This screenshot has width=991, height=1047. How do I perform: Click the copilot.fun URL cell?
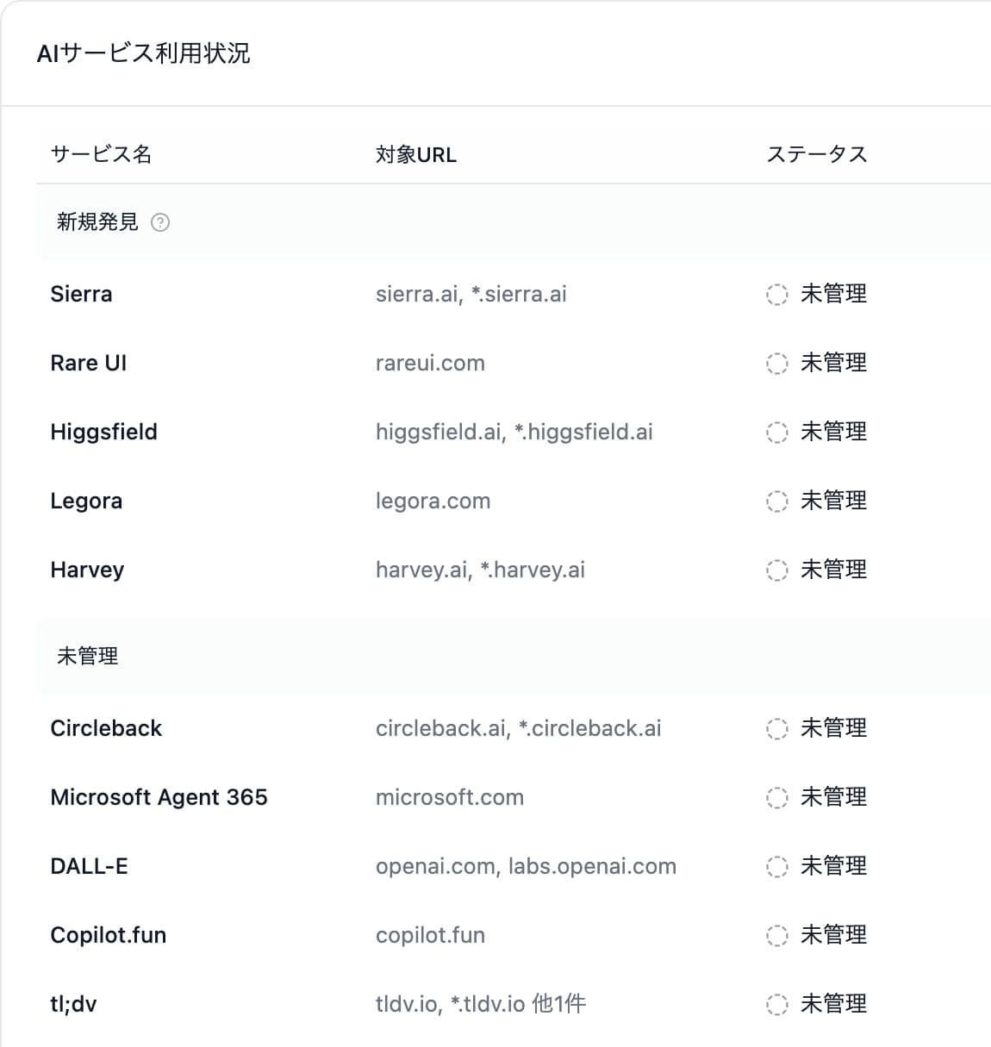430,935
